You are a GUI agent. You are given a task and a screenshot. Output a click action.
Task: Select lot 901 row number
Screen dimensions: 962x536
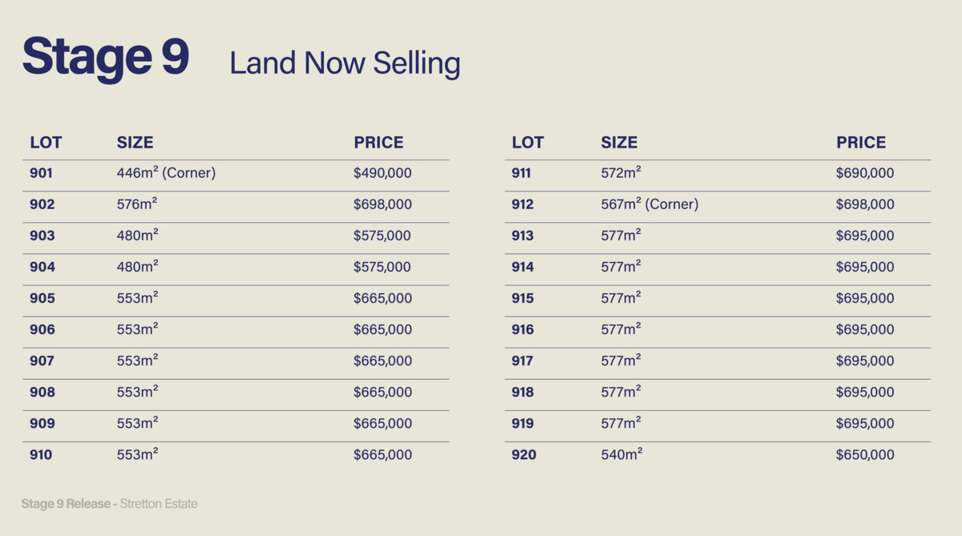coord(42,173)
